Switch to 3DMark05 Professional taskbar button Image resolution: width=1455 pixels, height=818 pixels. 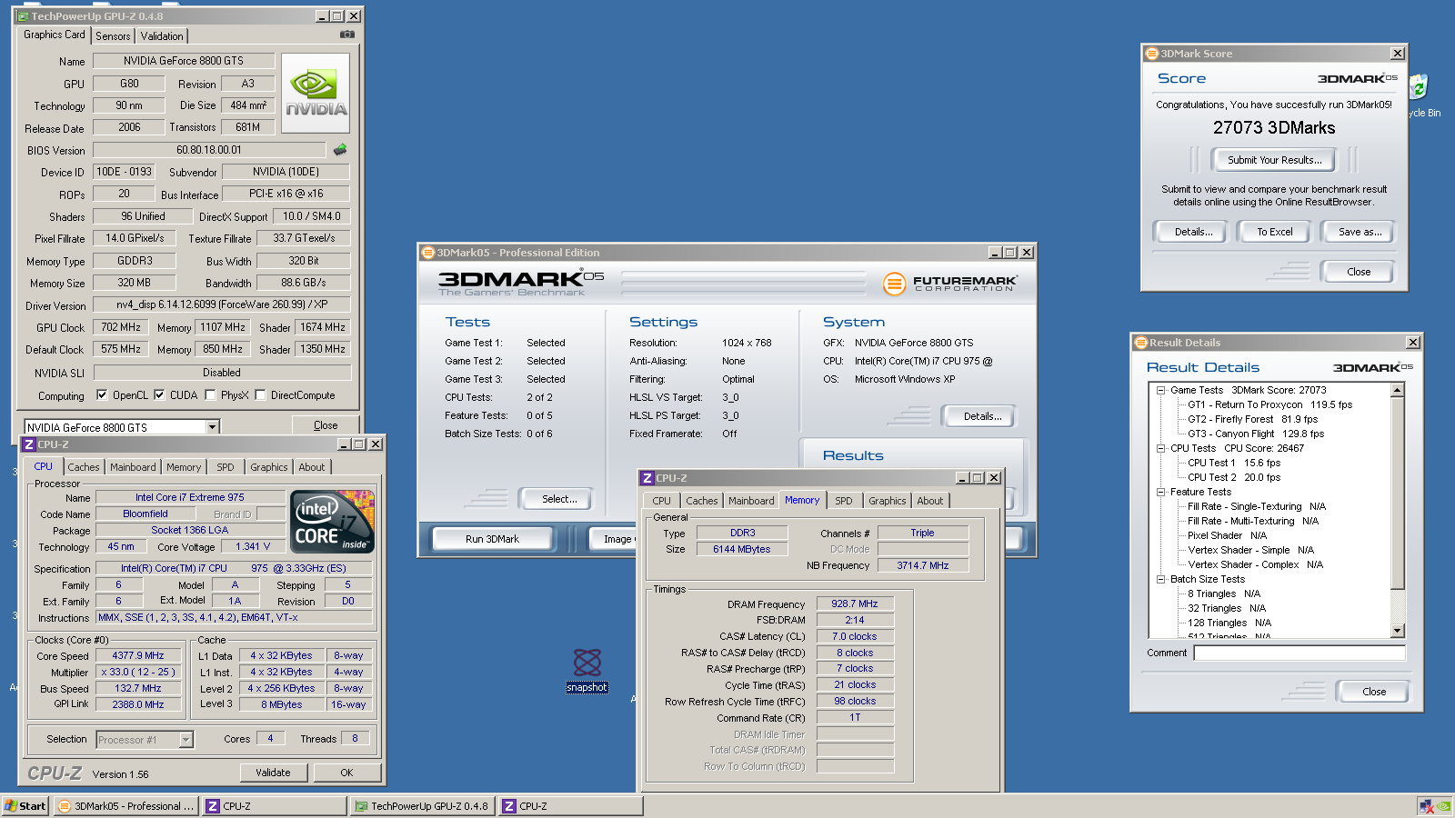click(x=125, y=806)
